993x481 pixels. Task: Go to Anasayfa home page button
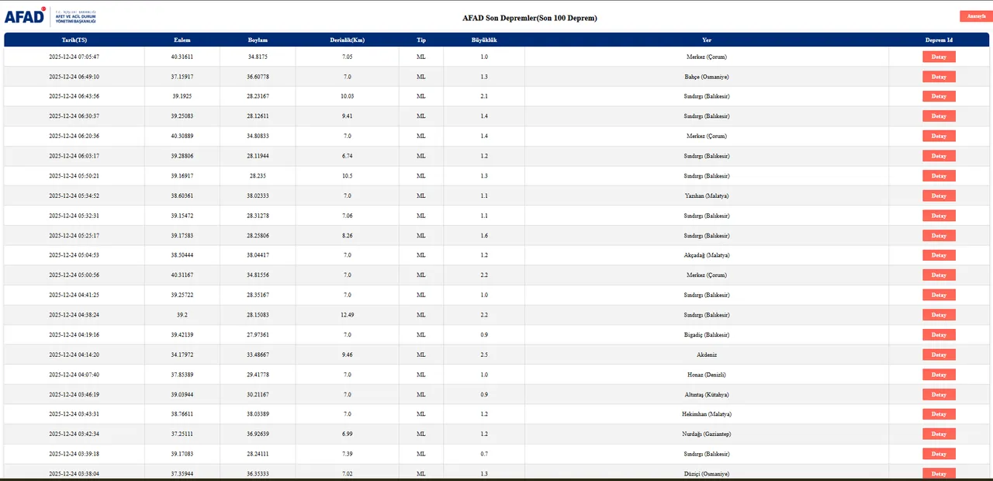click(975, 16)
